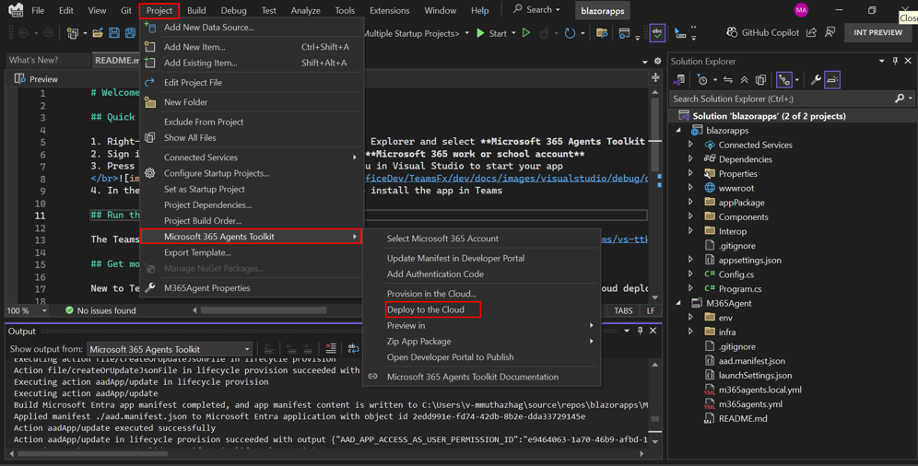
Task: Click the editor horizontal scrollbar thumb
Action: (x=264, y=310)
